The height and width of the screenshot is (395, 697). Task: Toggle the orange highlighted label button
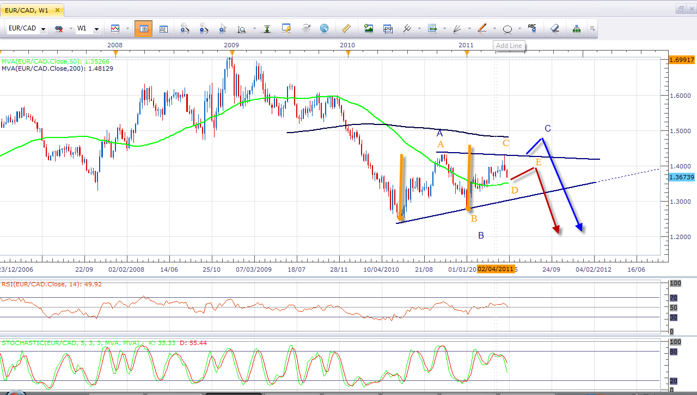[x=144, y=29]
